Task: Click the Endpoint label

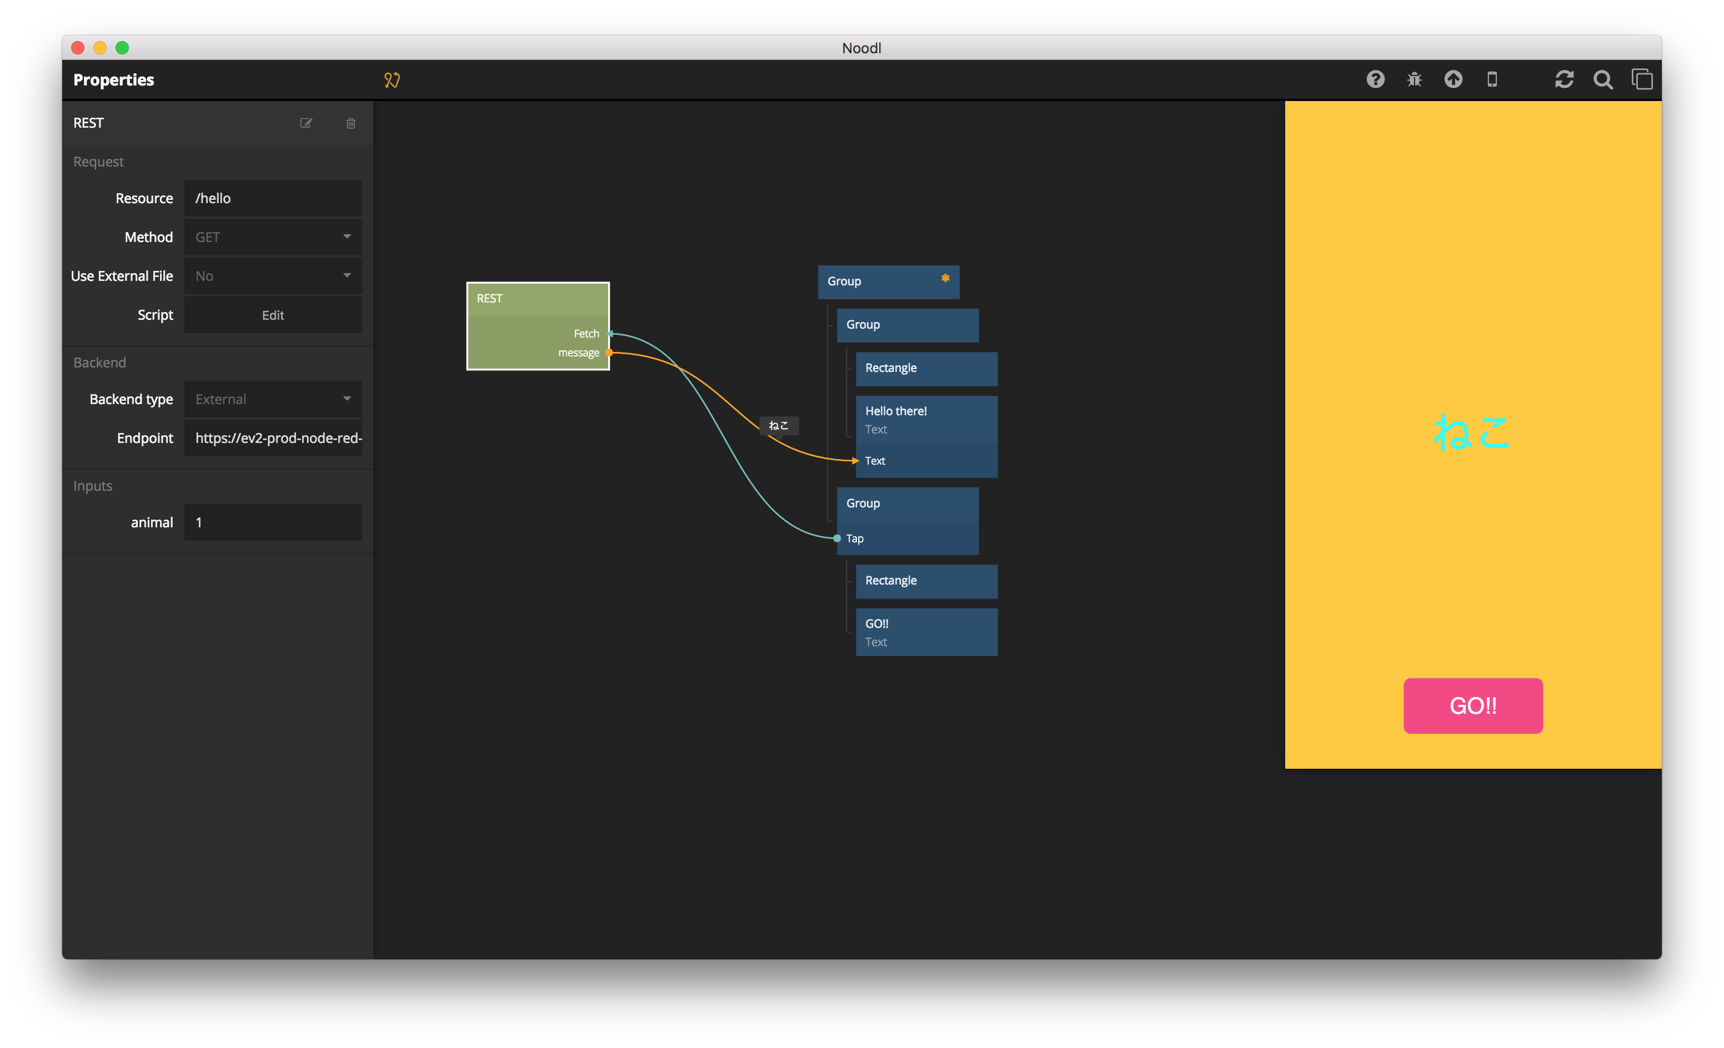Action: point(145,439)
